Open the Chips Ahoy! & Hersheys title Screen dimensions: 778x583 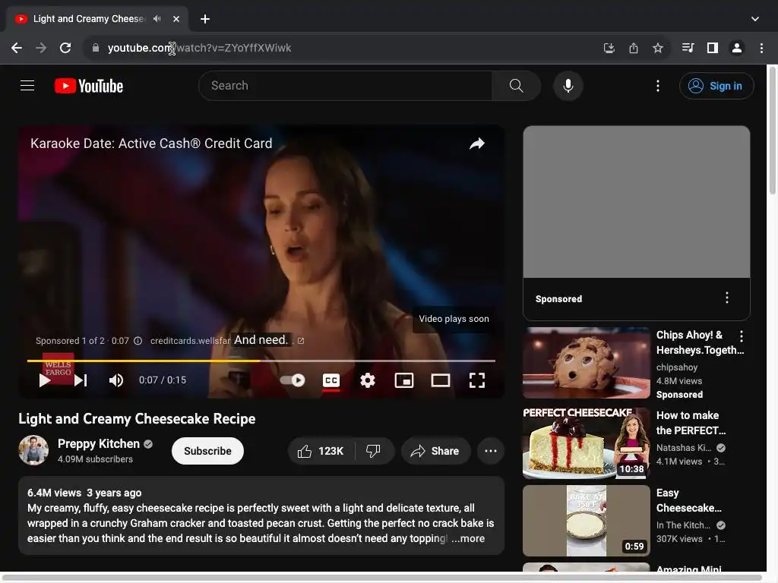pyautogui.click(x=700, y=342)
